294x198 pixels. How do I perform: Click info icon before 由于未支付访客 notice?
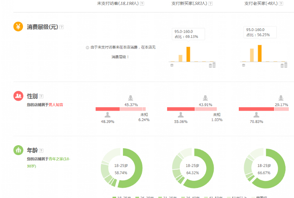87,47
